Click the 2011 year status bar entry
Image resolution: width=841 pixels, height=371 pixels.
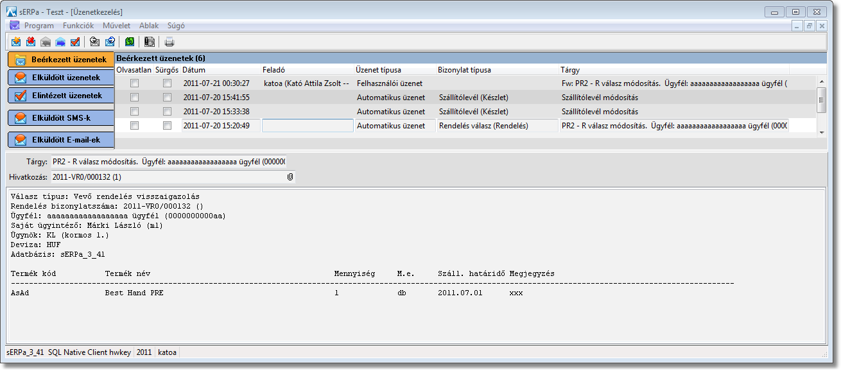click(144, 352)
